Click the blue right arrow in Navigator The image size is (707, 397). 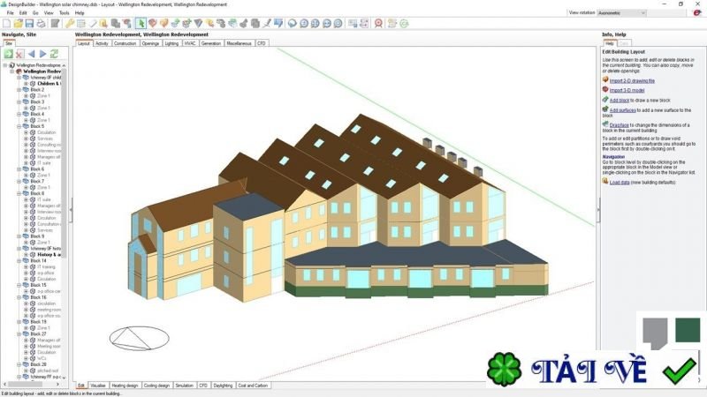pos(42,54)
